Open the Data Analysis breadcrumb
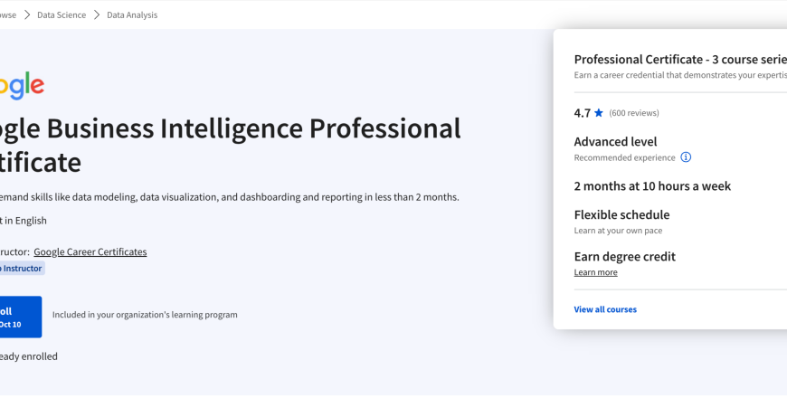Screen dimensions: 787x398 click(132, 15)
